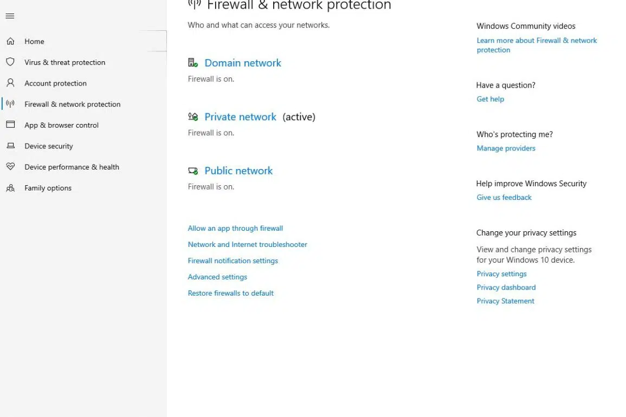
Task: Open Domain network settings
Action: 243,63
